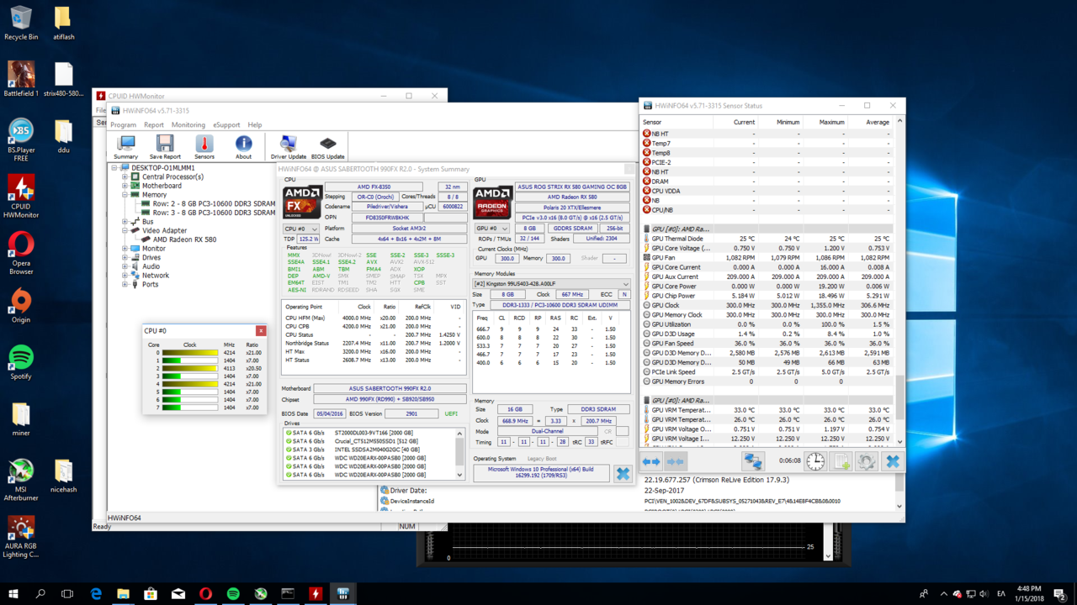Click the Save Report floppy icon
Image resolution: width=1077 pixels, height=605 pixels.
pos(165,147)
